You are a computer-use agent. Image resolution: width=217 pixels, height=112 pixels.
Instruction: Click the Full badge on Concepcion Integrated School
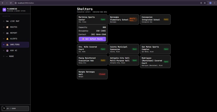click(x=166, y=20)
